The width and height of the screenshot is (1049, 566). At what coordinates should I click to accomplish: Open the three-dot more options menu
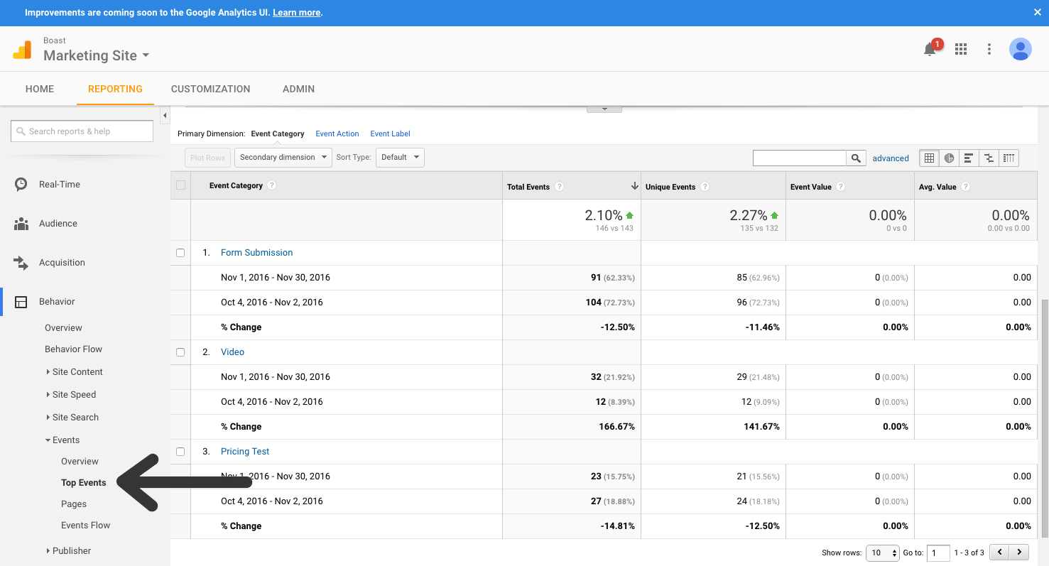(x=989, y=49)
